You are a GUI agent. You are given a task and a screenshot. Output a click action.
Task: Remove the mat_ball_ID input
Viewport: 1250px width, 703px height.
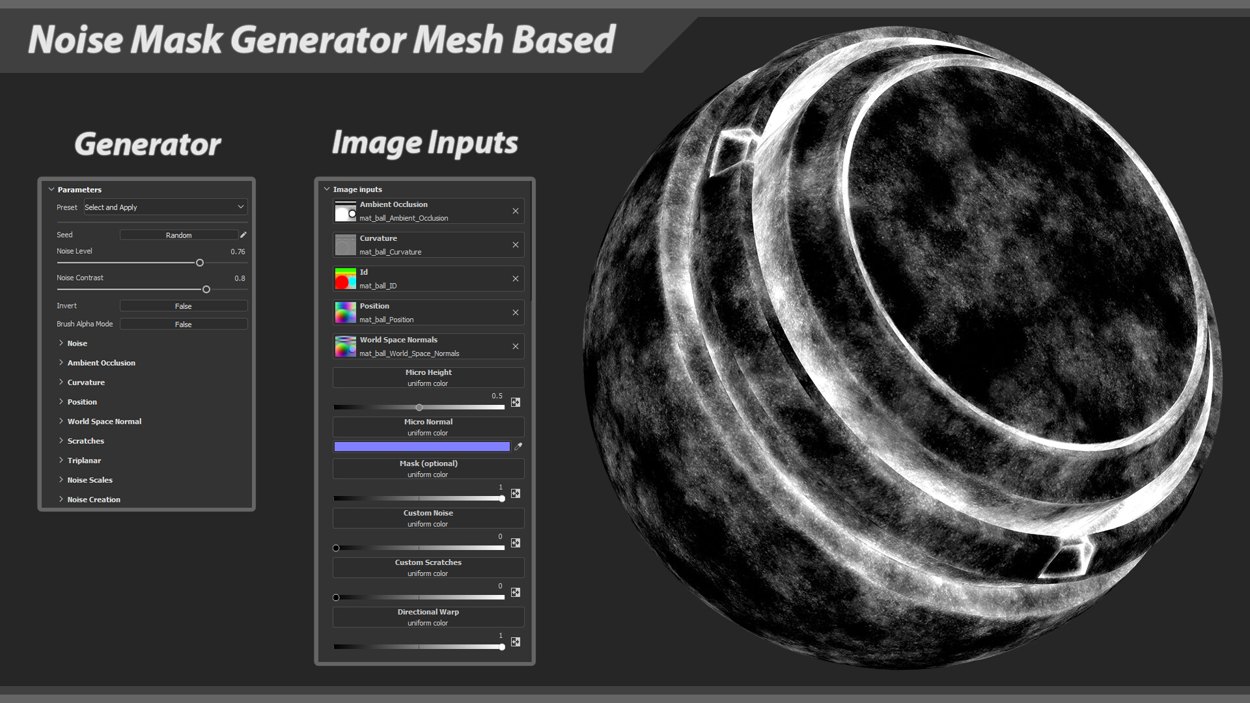click(x=515, y=278)
